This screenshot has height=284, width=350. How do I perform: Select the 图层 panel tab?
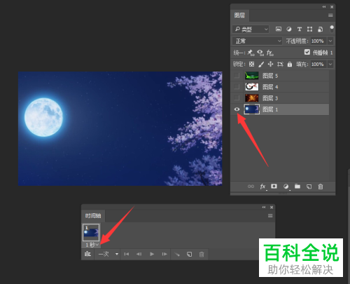pos(239,15)
